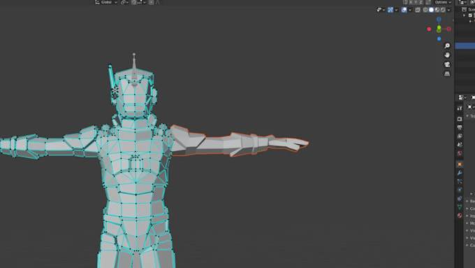
Task: Collapse the collection tree arrow in outliner
Action: (465, 15)
